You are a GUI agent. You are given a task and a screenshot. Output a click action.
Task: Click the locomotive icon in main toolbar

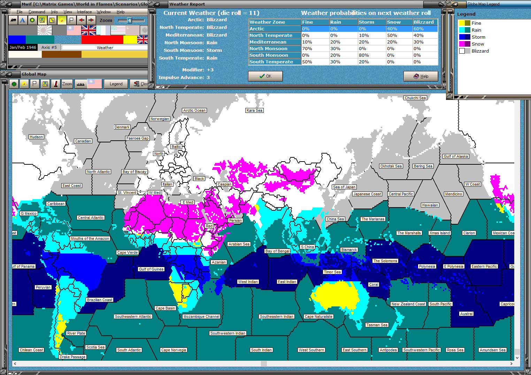13,20
